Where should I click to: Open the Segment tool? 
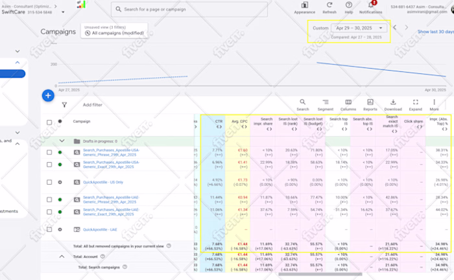(x=326, y=102)
